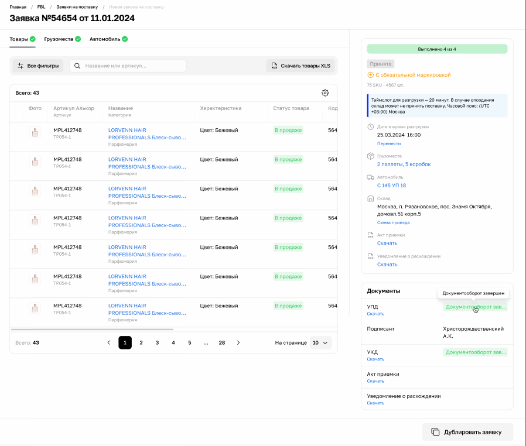
Task: Click the horizontal table scrollbar
Action: (92, 330)
